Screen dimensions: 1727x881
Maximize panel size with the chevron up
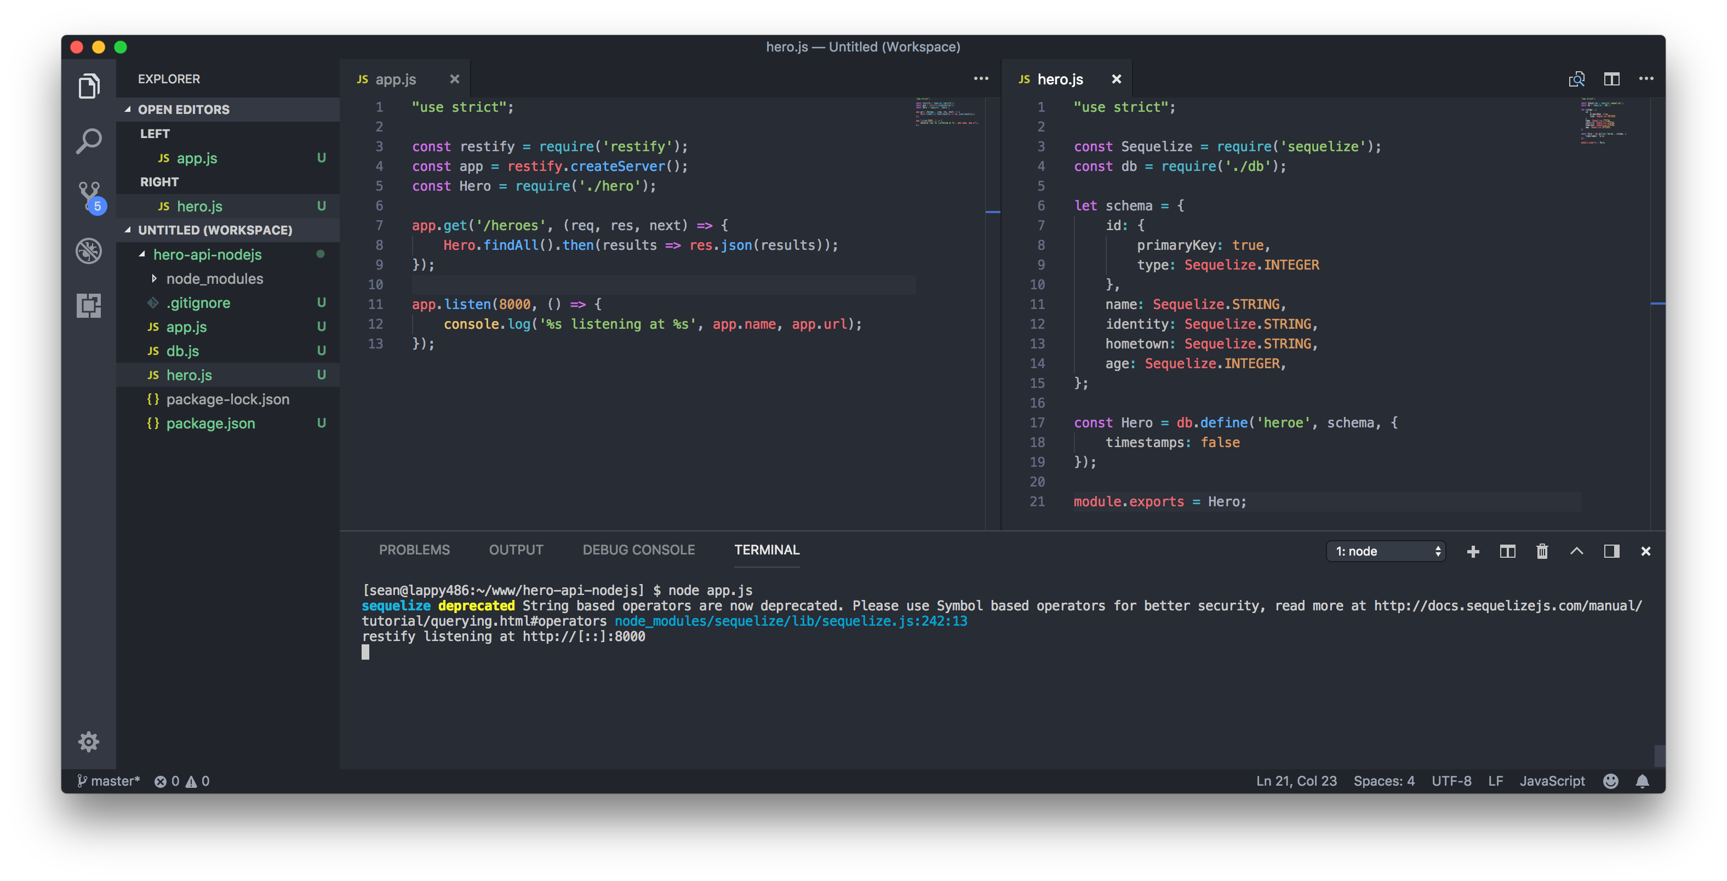(x=1577, y=551)
